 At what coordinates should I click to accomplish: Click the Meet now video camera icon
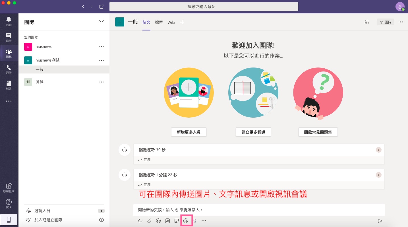(186, 221)
